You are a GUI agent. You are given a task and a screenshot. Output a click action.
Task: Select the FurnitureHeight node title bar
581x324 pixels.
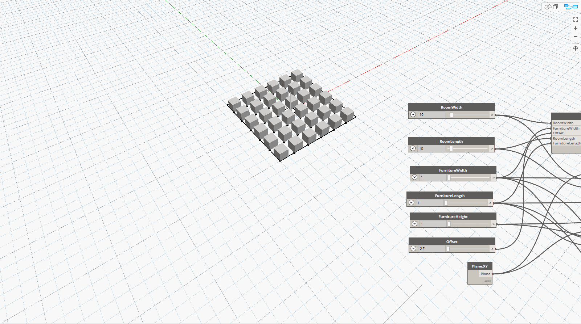453,216
